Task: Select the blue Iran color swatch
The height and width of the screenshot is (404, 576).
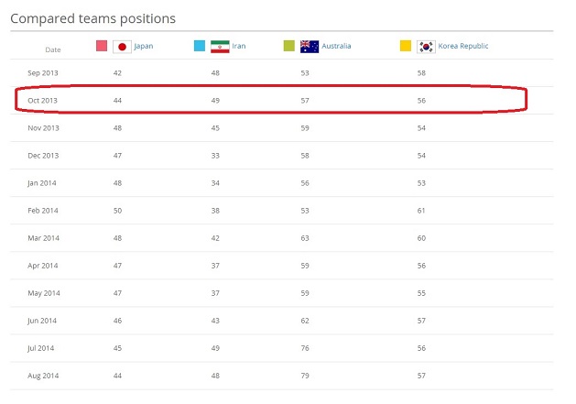Action: point(200,46)
